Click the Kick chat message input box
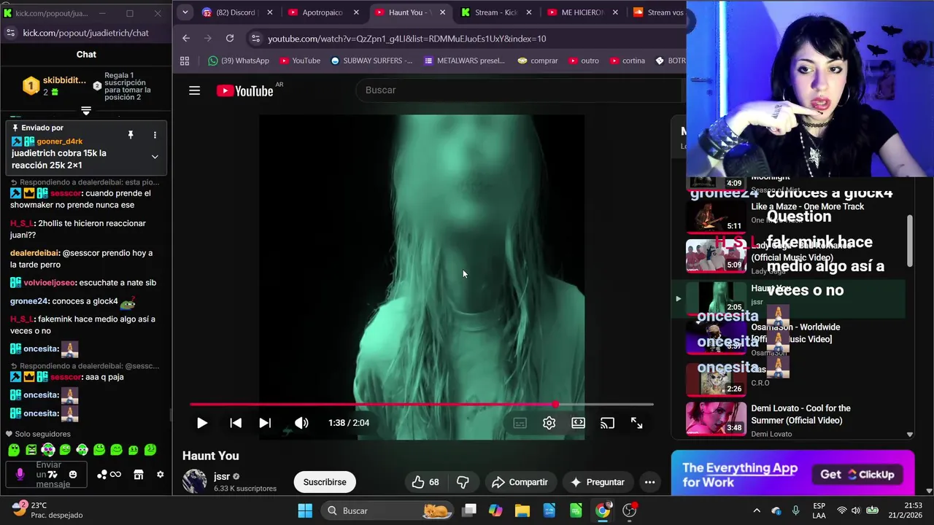The width and height of the screenshot is (934, 525). click(47, 475)
